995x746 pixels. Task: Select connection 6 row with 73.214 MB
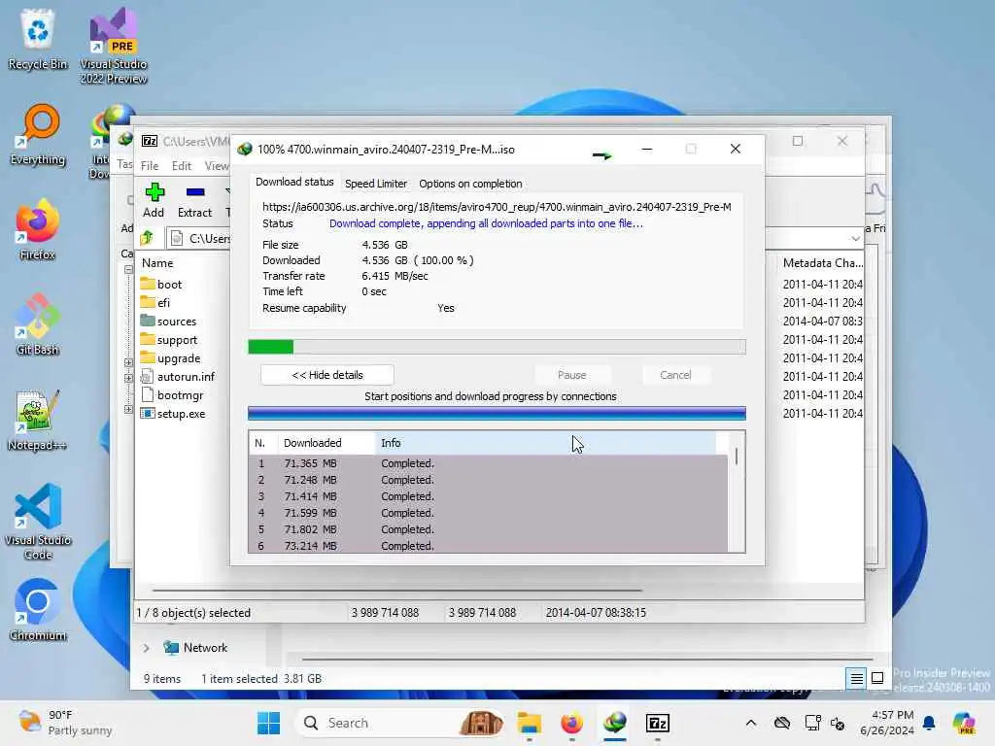[488, 546]
